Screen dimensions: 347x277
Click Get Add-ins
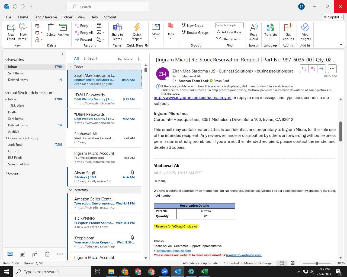click(x=288, y=32)
